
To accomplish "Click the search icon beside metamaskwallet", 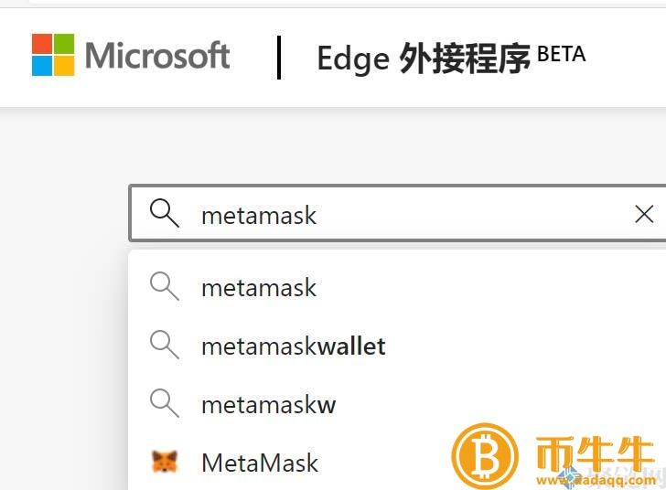I will (165, 346).
